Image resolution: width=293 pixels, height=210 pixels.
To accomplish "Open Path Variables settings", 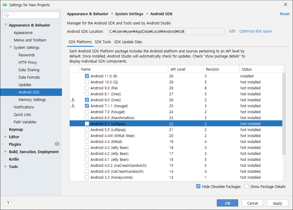I will (x=25, y=122).
